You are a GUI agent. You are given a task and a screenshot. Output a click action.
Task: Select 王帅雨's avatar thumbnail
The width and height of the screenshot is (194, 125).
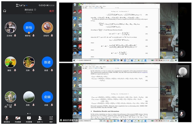click(10, 28)
